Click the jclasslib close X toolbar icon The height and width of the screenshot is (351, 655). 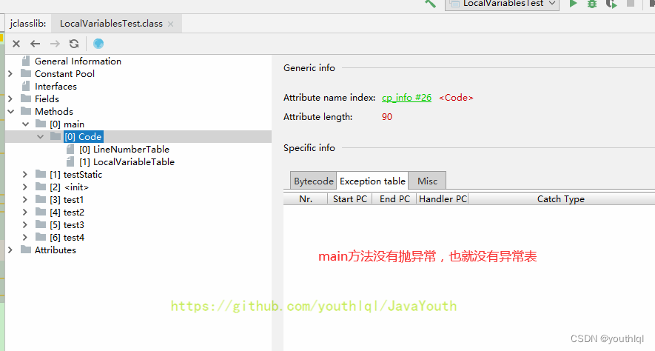click(x=16, y=44)
